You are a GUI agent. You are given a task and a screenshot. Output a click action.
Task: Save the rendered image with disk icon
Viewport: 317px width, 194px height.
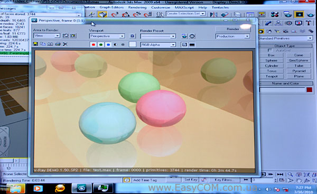35,44
